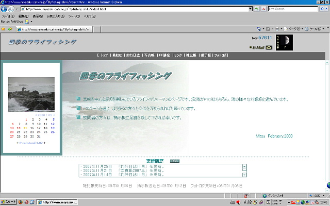Image resolution: width=330 pixels, height=206 pixels.
Task: Click the moon phase image
Action: coord(284,42)
